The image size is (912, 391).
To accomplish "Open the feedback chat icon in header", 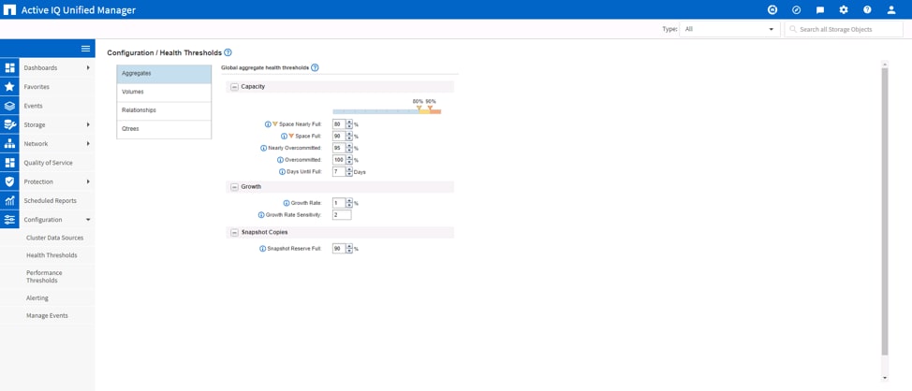I will (820, 10).
